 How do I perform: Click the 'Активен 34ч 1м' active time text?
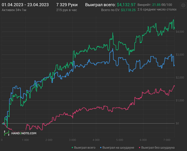[x=14, y=10]
